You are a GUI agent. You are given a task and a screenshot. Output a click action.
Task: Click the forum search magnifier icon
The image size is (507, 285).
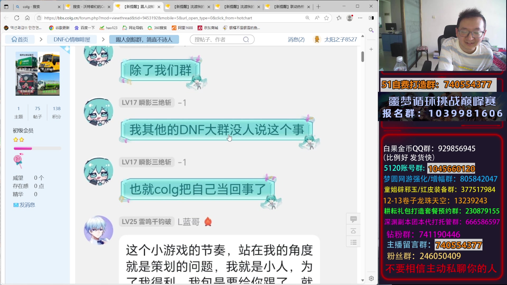point(246,40)
